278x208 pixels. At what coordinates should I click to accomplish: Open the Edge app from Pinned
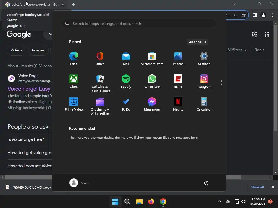click(x=74, y=59)
